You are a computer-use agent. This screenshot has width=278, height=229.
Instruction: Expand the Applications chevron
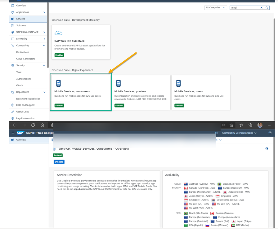44,12
